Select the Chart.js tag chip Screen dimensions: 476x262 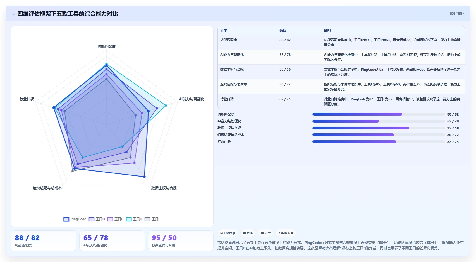[x=228, y=233]
